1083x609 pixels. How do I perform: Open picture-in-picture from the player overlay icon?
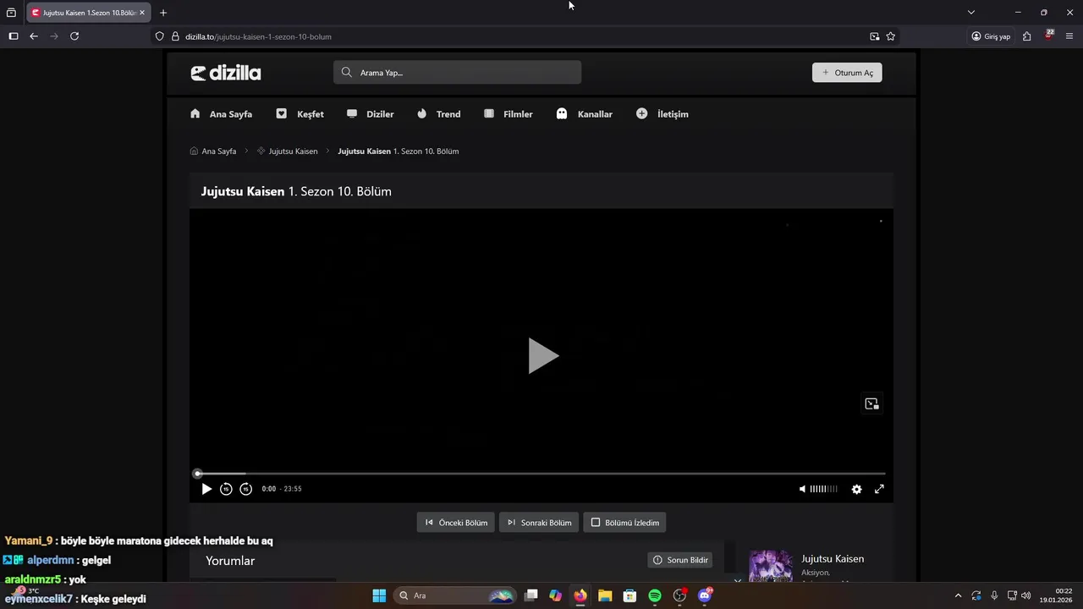tap(871, 403)
